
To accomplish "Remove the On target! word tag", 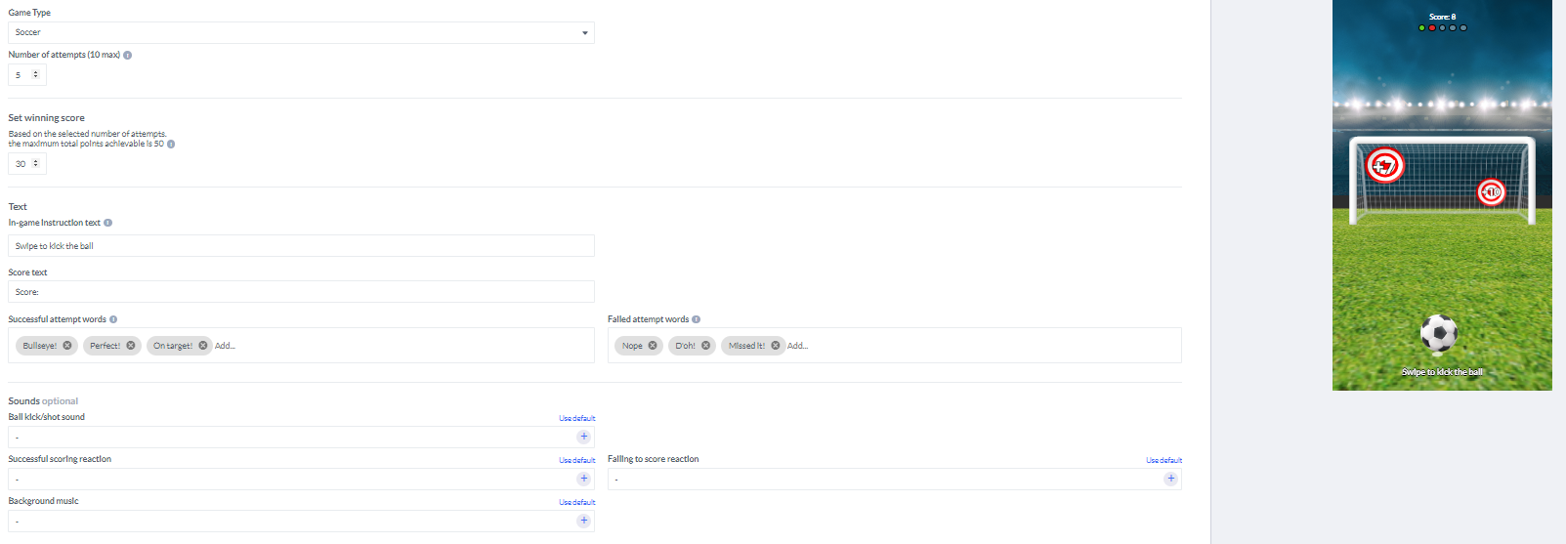I will pos(203,346).
